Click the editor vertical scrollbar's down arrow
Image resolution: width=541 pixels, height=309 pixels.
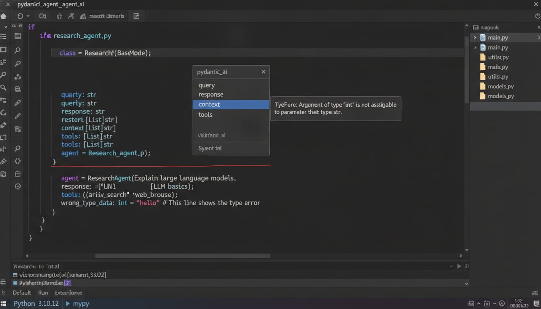(467, 250)
